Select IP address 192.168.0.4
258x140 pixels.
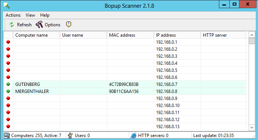(x=166, y=63)
